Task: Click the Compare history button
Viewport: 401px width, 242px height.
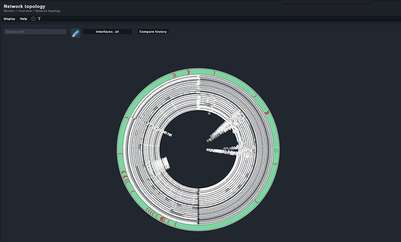Action: tap(153, 31)
